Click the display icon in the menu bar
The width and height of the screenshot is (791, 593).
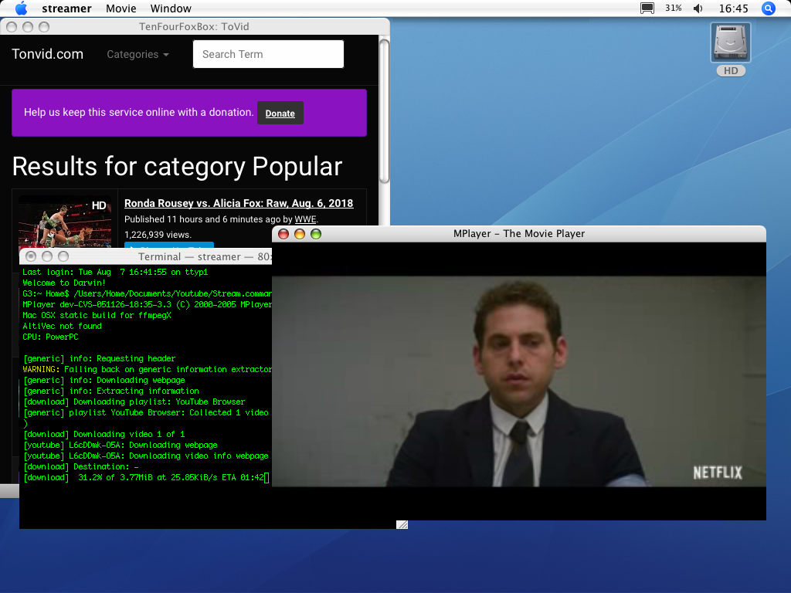(x=647, y=8)
